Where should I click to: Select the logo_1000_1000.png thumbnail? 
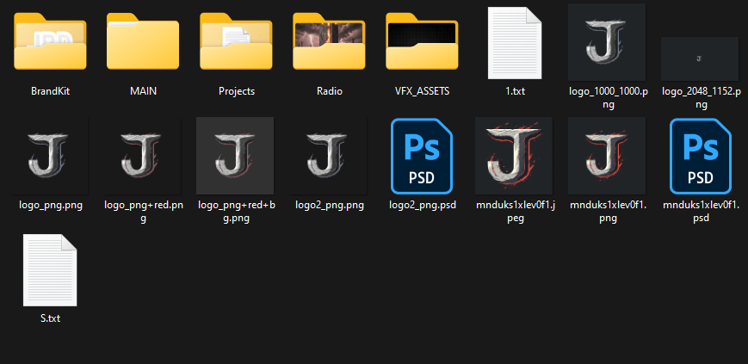click(607, 42)
